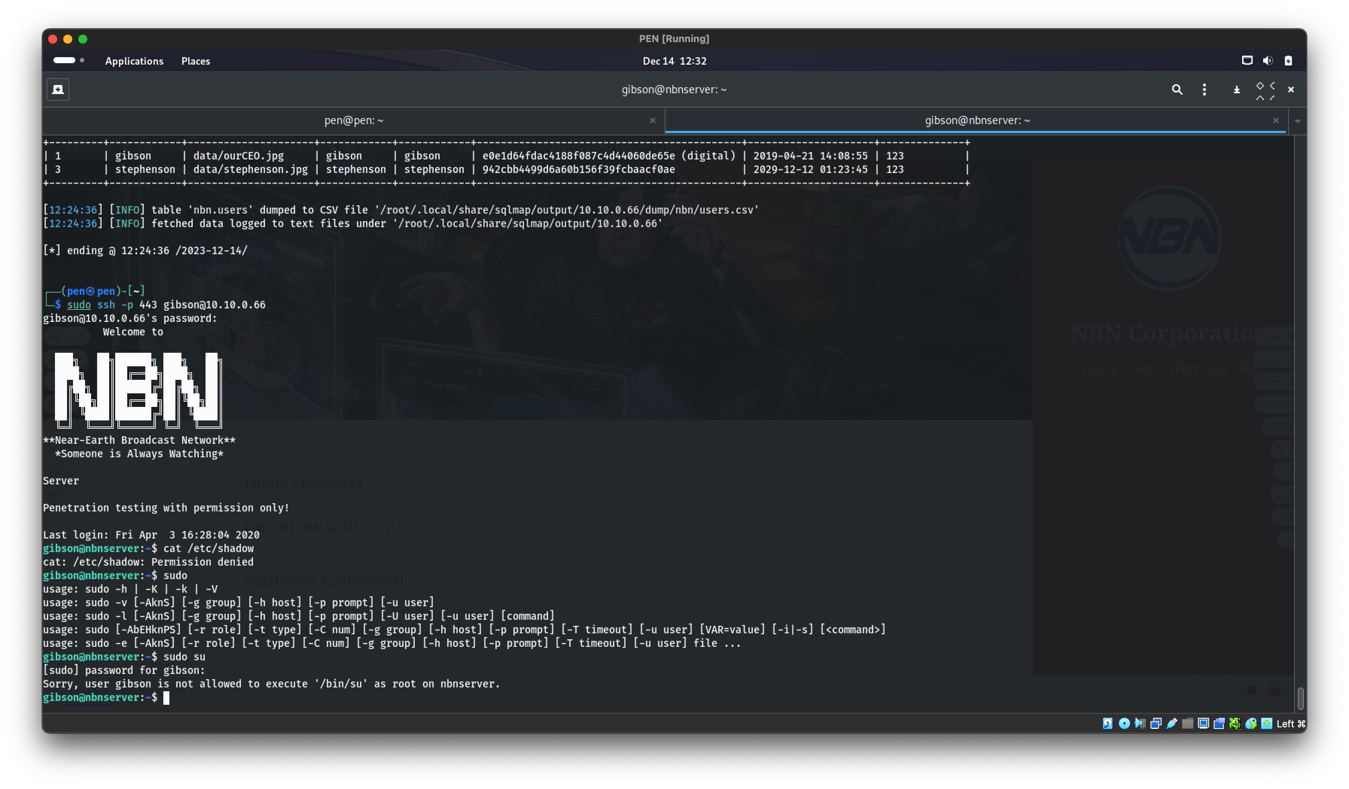The width and height of the screenshot is (1349, 789).
Task: Click "gibson@10.10.0.66's password:" line
Action: (x=130, y=318)
